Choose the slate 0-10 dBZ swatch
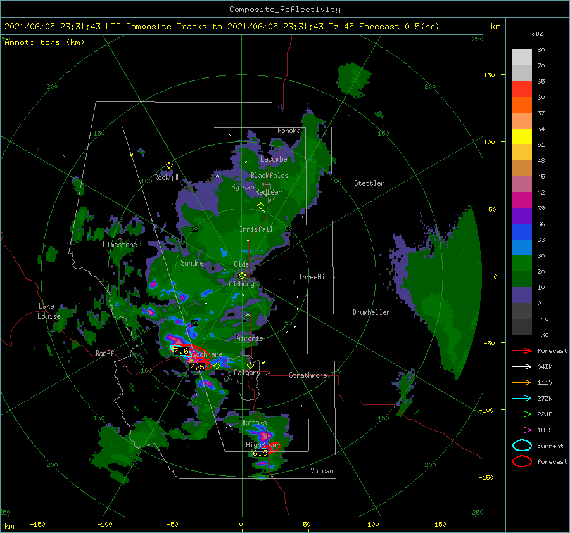Viewport: 570px width, 533px height. point(522,295)
